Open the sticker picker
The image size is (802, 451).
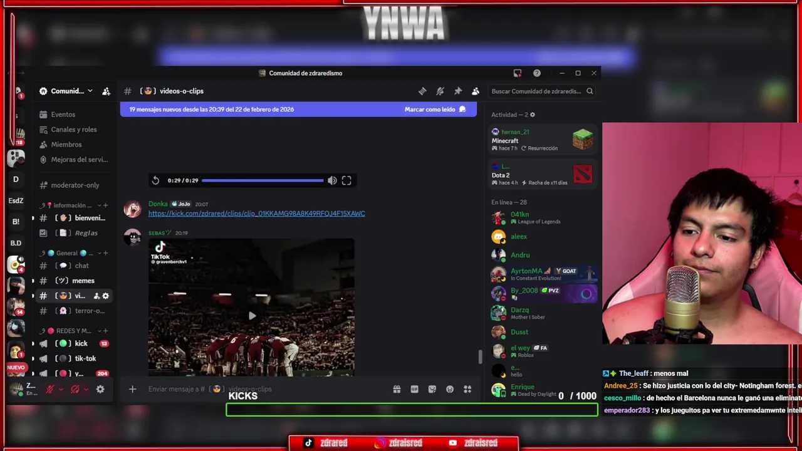click(432, 389)
